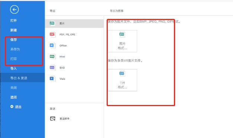Click 保存 in the left menu

tap(13, 40)
